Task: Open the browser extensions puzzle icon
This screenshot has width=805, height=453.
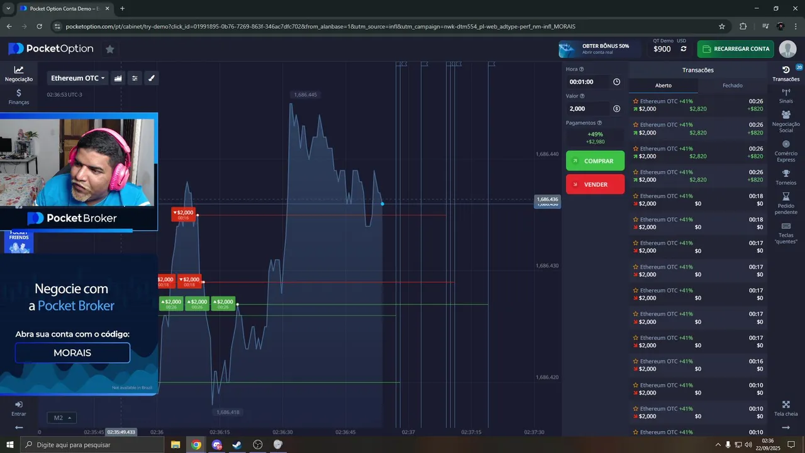Action: point(743,26)
